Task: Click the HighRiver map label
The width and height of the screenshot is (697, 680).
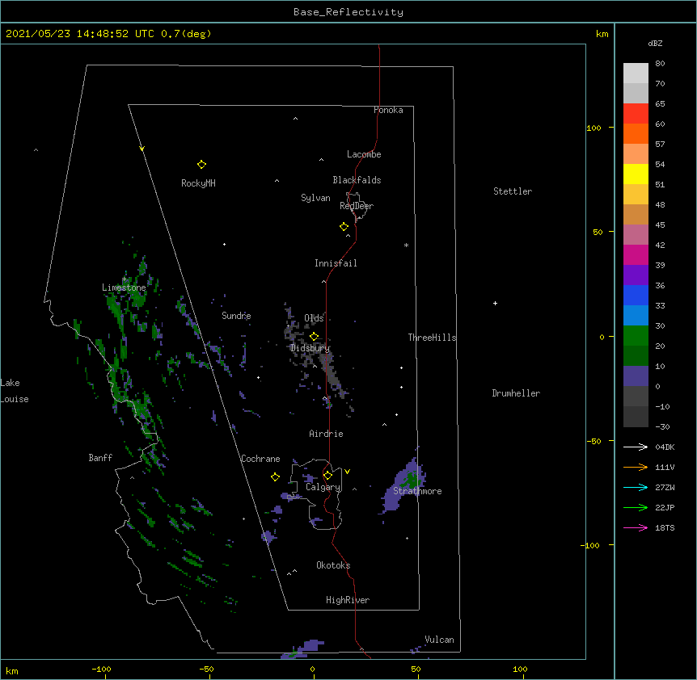Action: point(348,600)
